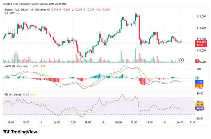Click the Vol · BTC indicator label

tap(10, 13)
